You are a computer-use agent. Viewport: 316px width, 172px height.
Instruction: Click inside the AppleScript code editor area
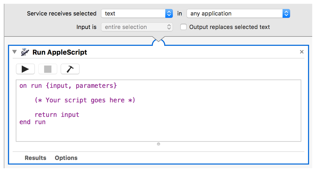click(158, 111)
